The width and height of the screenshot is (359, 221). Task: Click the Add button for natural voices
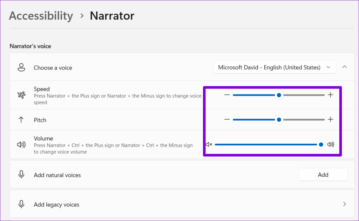pyautogui.click(x=323, y=174)
